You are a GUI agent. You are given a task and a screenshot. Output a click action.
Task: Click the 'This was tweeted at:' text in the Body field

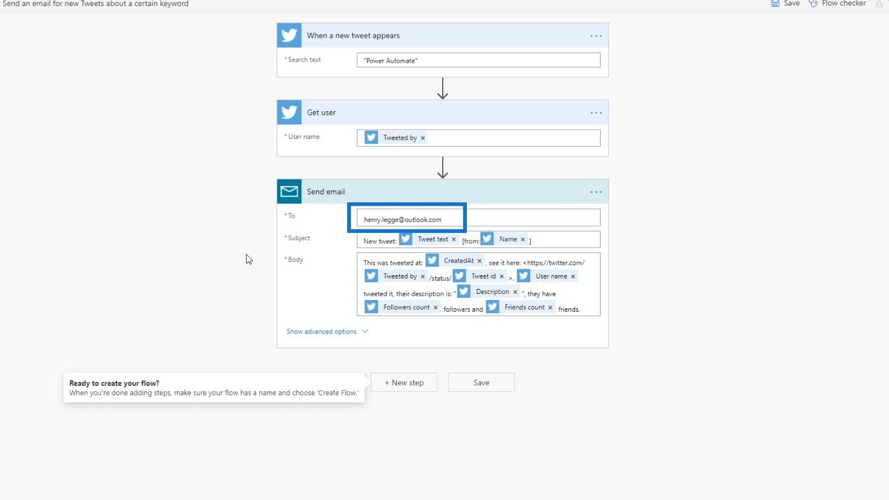click(393, 263)
